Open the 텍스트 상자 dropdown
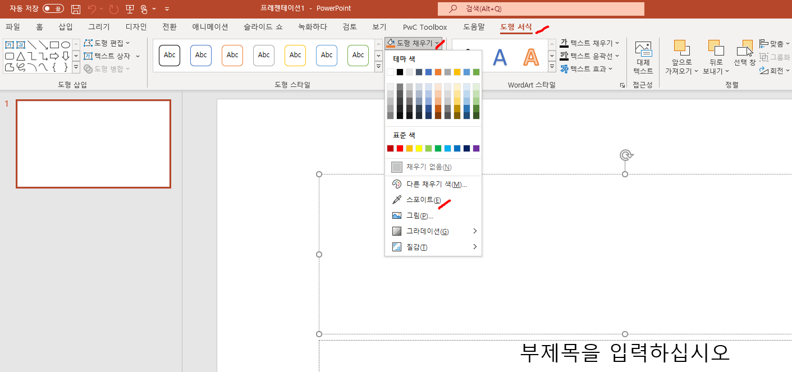This screenshot has width=792, height=372. [x=111, y=56]
